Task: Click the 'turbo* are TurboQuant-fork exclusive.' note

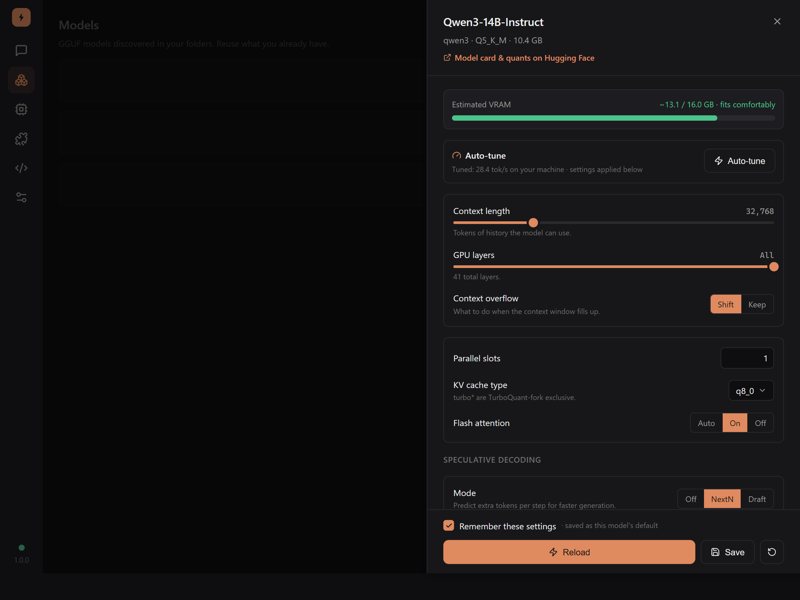Action: [x=514, y=397]
